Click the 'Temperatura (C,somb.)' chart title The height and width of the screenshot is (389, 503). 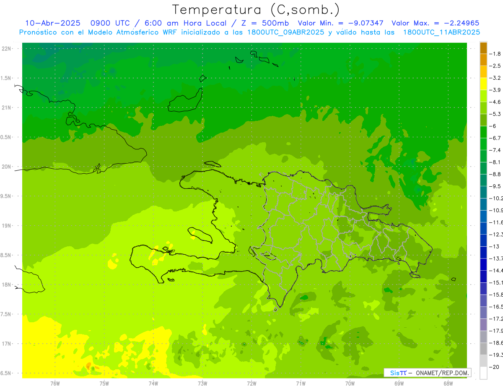256,10
